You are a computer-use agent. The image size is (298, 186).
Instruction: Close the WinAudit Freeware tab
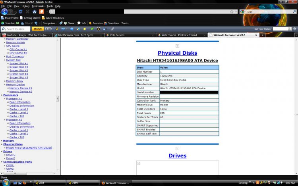256,35
